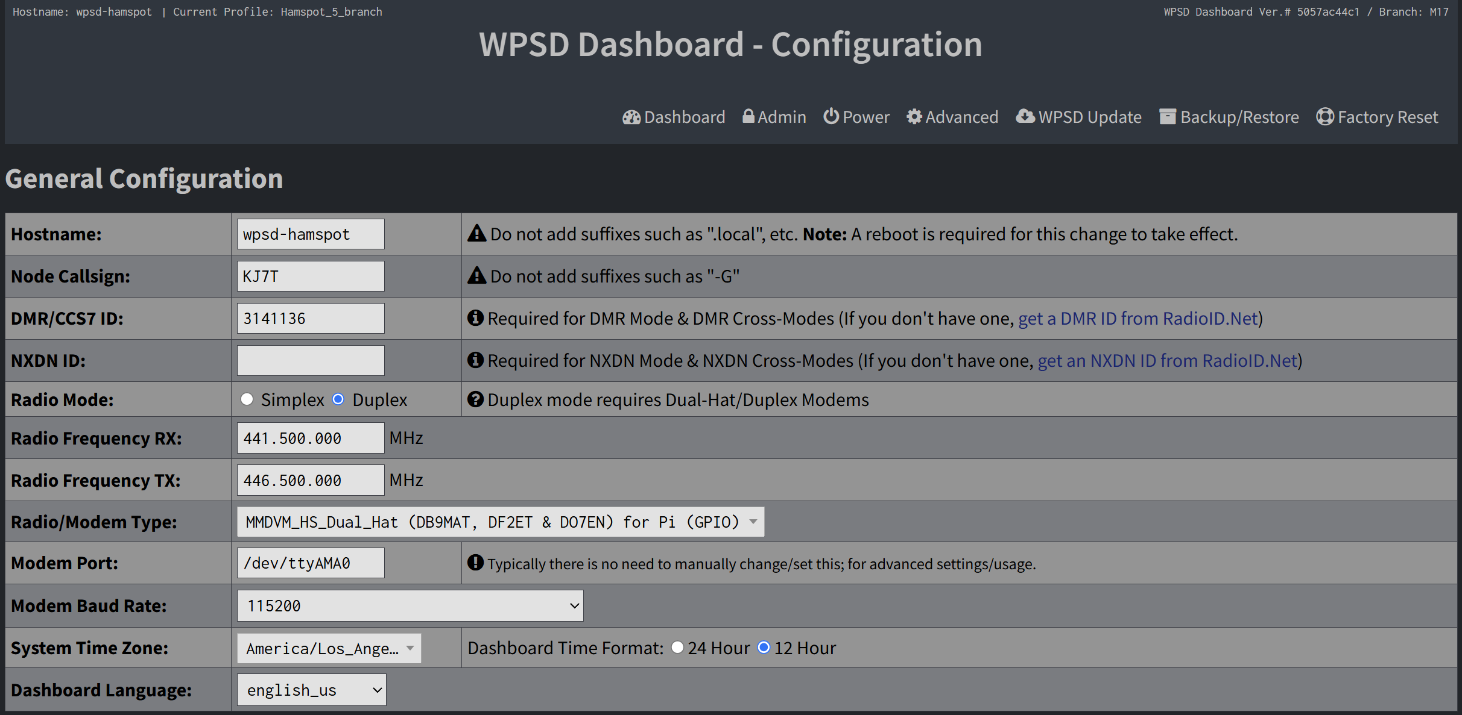Click the Radio Frequency TX value field
The width and height of the screenshot is (1462, 715).
(310, 480)
